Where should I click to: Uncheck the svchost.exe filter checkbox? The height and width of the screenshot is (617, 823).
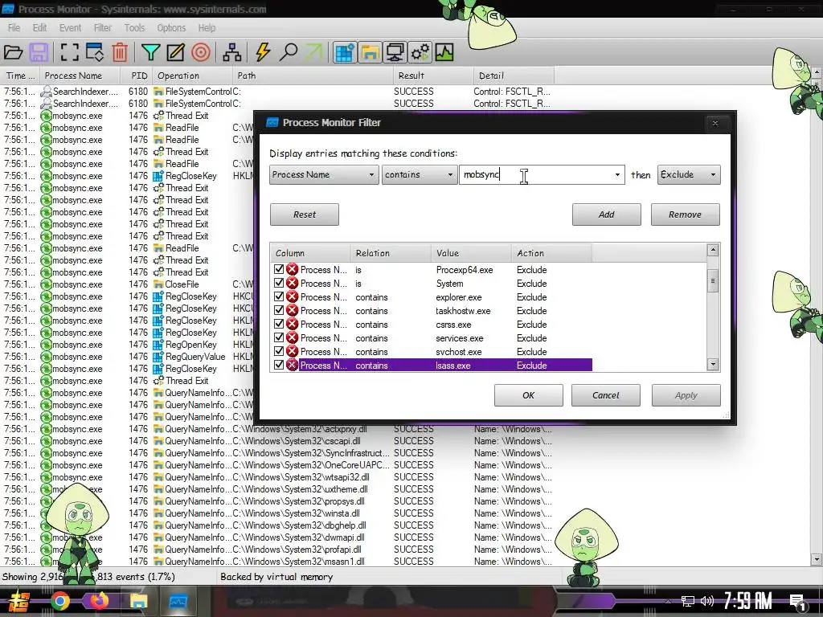[279, 351]
